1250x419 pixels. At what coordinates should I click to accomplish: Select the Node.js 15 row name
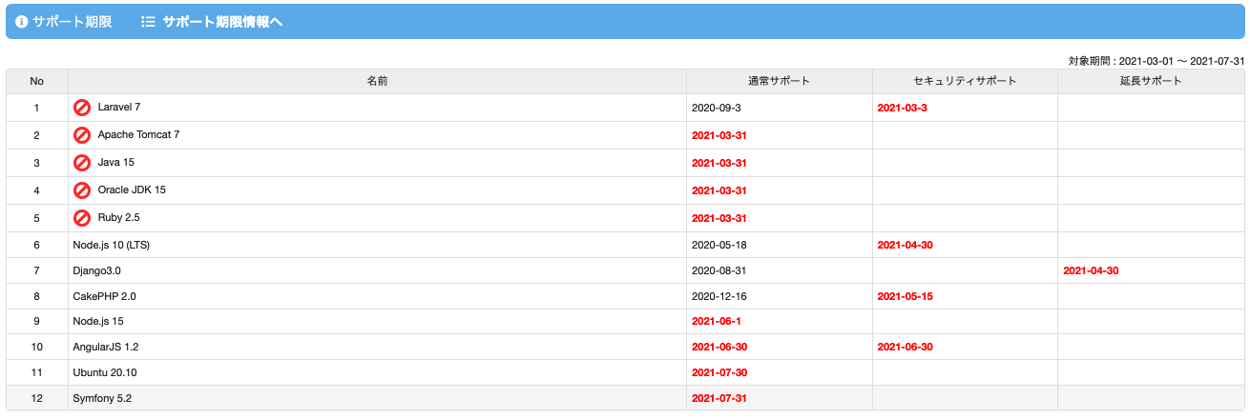pos(98,321)
